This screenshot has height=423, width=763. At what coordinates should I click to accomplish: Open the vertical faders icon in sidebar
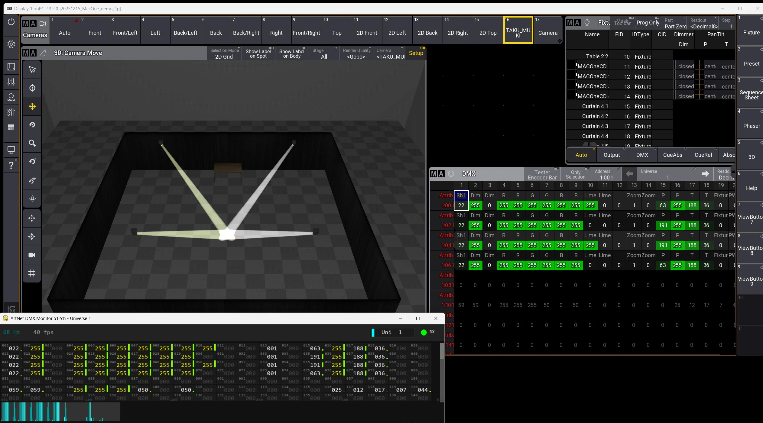[x=11, y=82]
